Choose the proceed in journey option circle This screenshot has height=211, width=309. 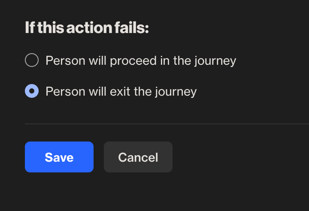click(x=32, y=60)
